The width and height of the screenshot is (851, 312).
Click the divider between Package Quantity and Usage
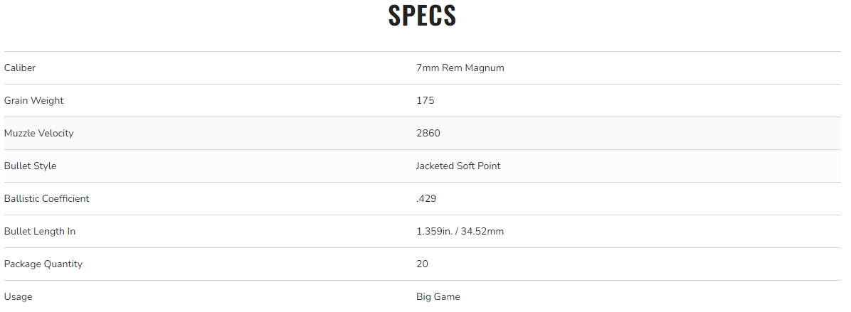[x=422, y=280]
